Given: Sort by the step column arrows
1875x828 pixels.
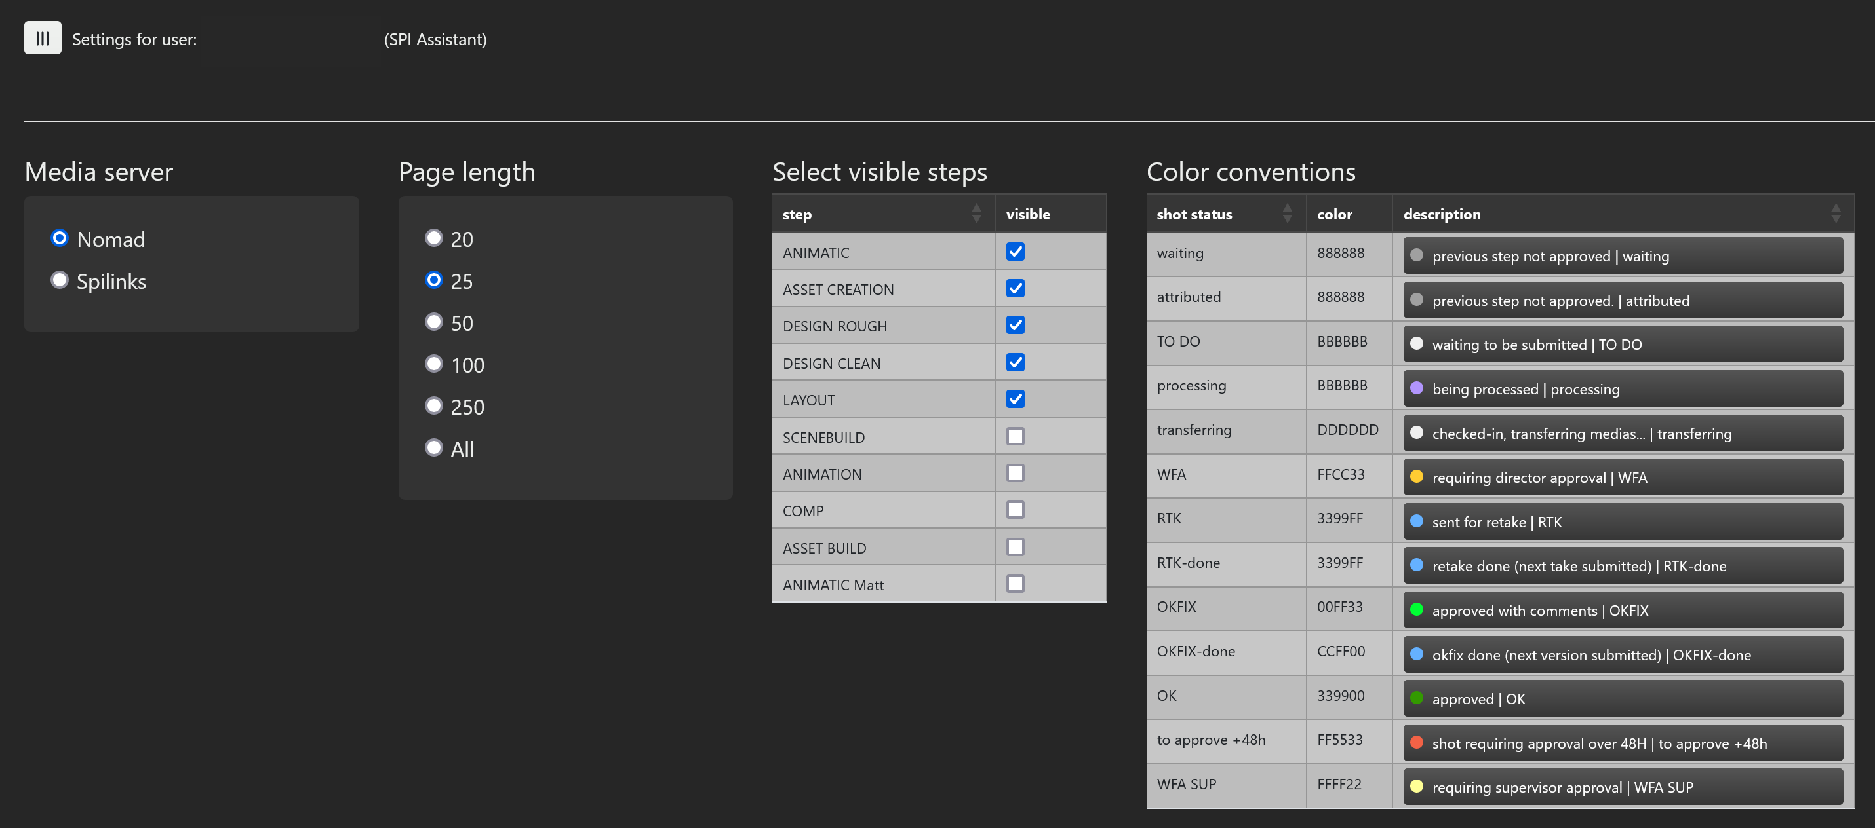Looking at the screenshot, I should (976, 214).
